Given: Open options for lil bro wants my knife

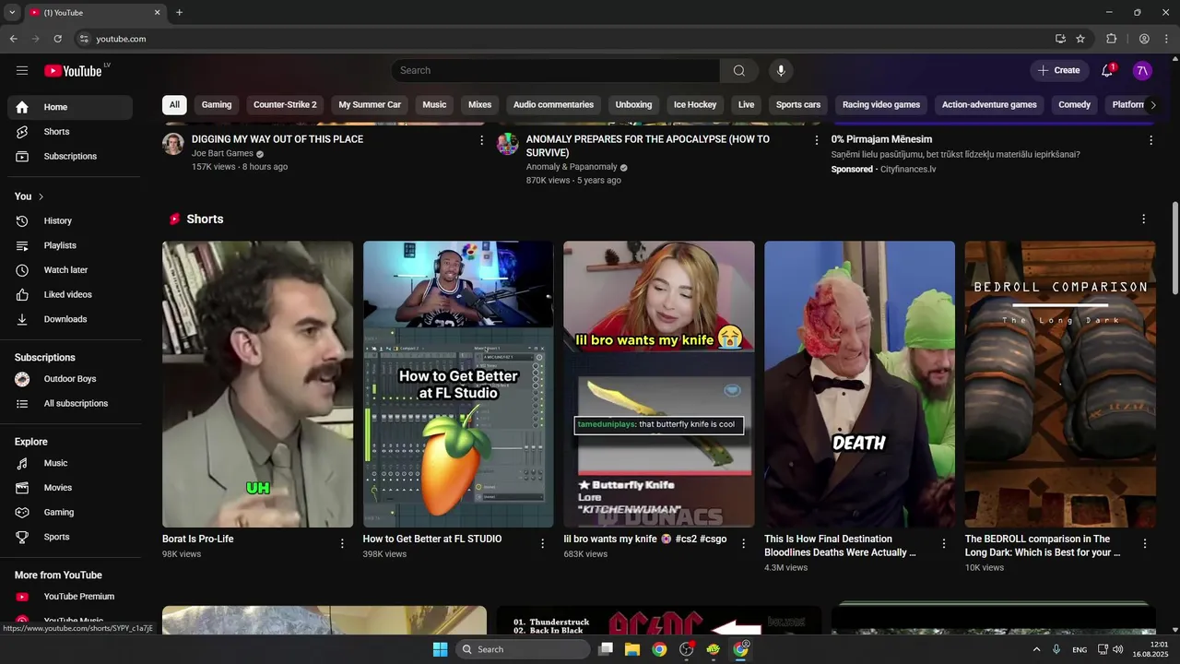Looking at the screenshot, I should pyautogui.click(x=743, y=544).
